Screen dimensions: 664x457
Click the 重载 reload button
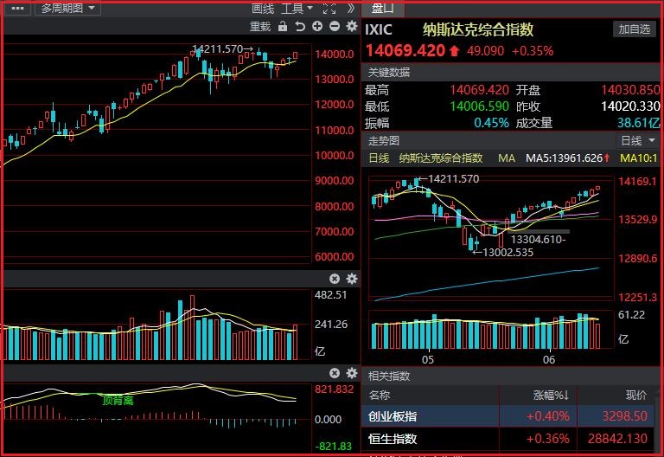pos(260,27)
